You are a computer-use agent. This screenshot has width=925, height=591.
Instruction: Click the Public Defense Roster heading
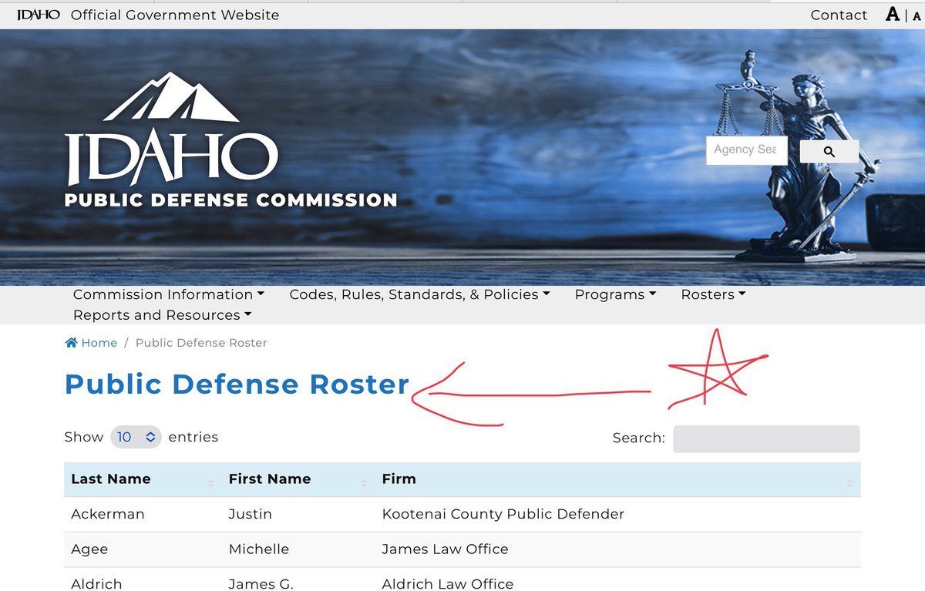click(x=237, y=384)
